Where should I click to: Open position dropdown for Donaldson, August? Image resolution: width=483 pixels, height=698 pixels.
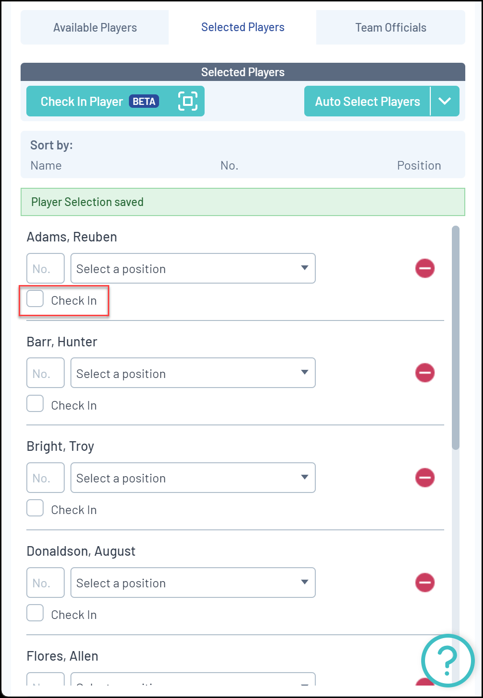193,583
